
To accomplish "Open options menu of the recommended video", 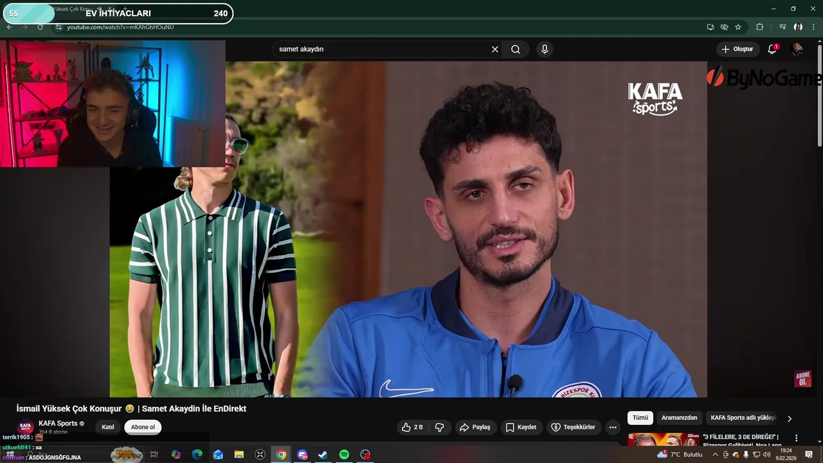I will point(796,438).
